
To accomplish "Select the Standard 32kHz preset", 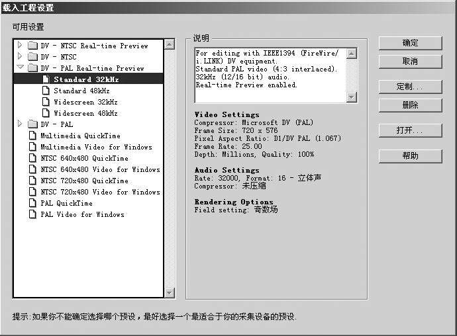I will [x=86, y=79].
